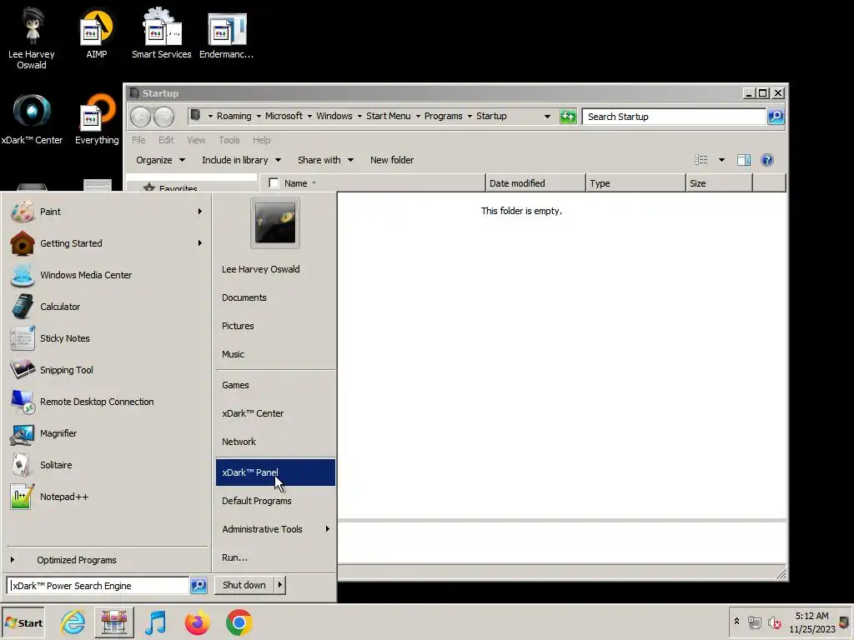Open view options dropdown arrow
854x640 pixels.
[x=721, y=160]
